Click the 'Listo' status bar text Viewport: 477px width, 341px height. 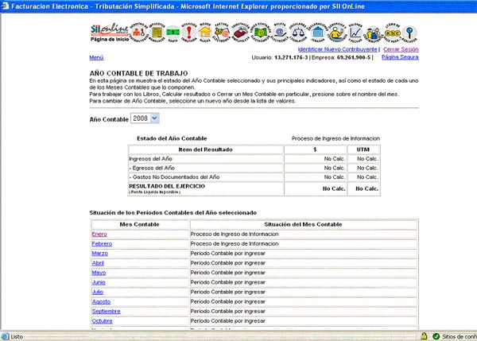[x=17, y=336]
